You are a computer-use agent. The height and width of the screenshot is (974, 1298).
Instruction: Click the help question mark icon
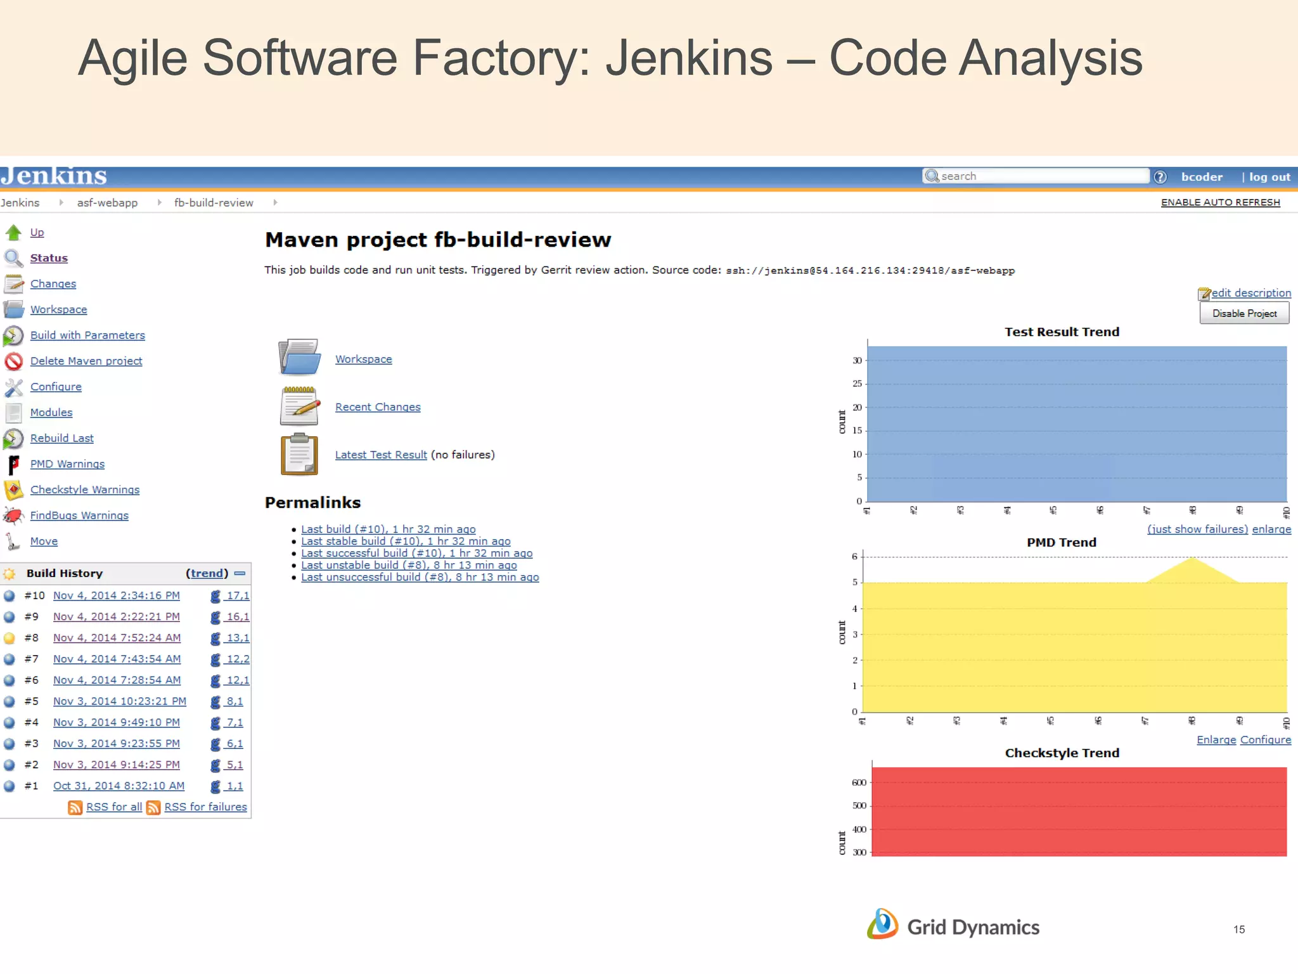click(x=1160, y=177)
